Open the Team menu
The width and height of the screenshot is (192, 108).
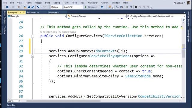point(66,3)
